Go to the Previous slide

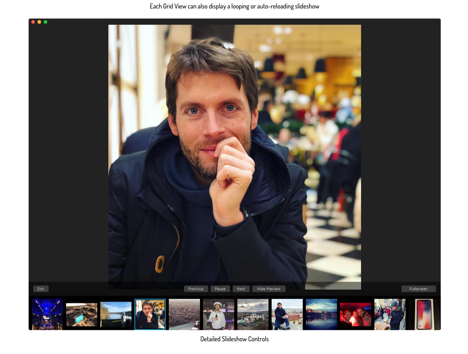[x=196, y=289]
